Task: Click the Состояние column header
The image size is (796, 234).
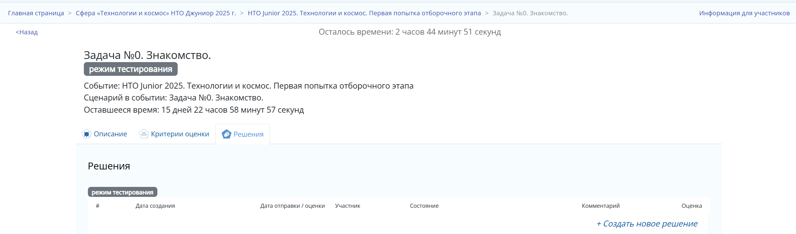Action: click(x=424, y=206)
